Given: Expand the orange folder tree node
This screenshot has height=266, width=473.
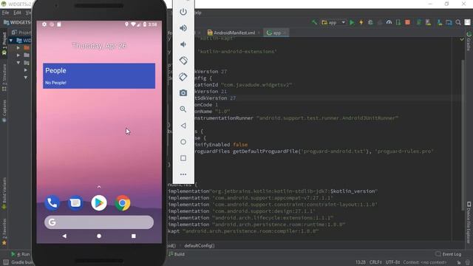Looking at the screenshot, I should click(x=18, y=47).
